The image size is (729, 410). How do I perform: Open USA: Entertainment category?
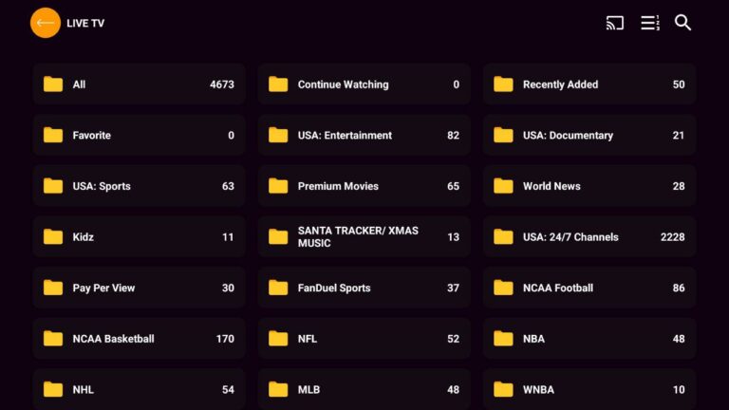point(364,136)
